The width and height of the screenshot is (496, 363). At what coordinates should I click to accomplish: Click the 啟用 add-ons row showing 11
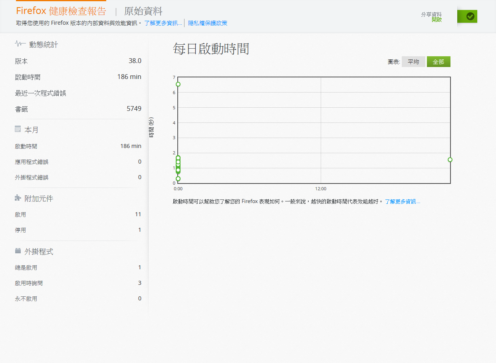coord(78,215)
